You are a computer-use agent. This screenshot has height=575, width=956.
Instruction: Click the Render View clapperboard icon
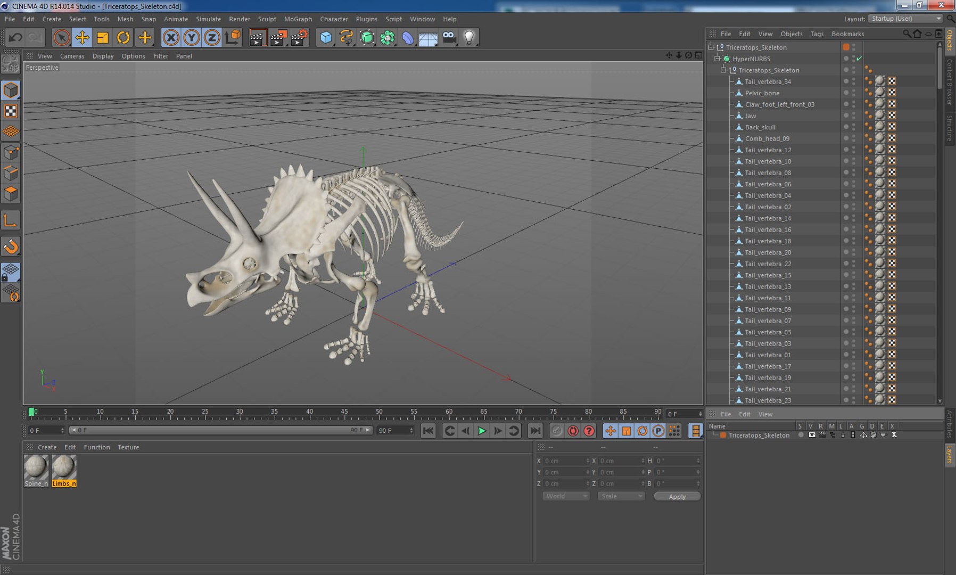[258, 37]
